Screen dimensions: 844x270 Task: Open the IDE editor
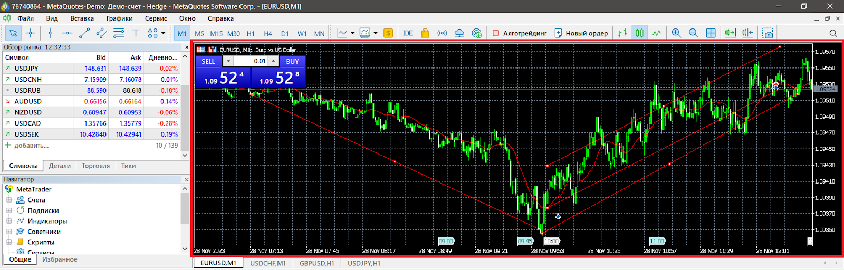pos(408,33)
